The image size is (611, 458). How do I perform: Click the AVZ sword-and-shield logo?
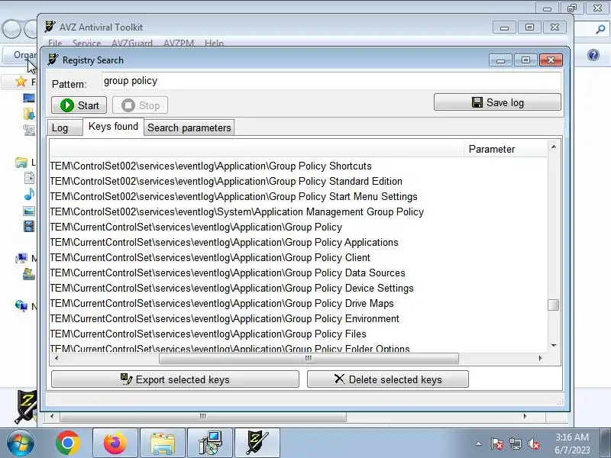pyautogui.click(x=26, y=406)
